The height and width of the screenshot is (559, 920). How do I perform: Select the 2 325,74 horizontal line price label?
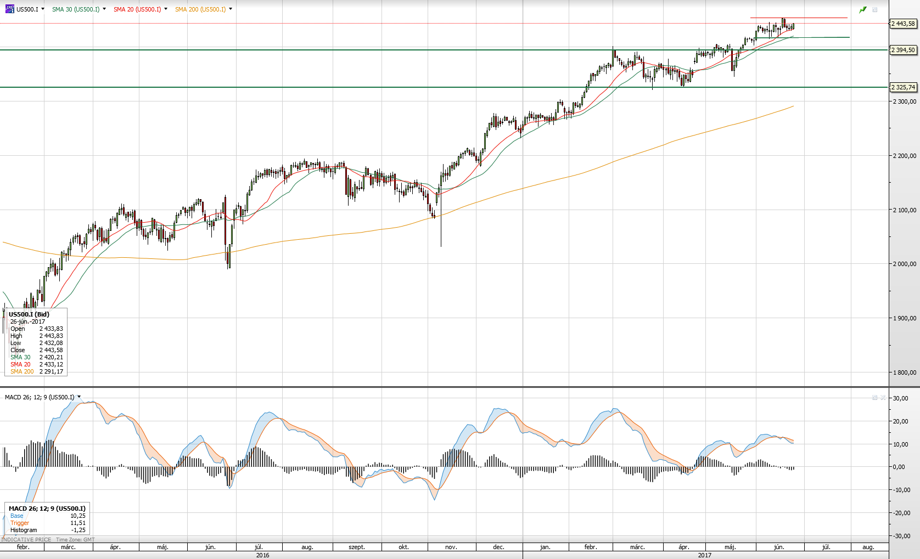pyautogui.click(x=903, y=87)
